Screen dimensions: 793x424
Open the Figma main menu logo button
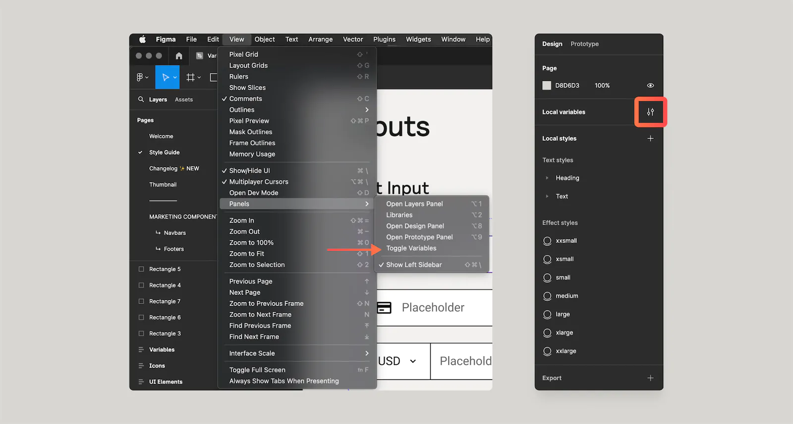(140, 77)
